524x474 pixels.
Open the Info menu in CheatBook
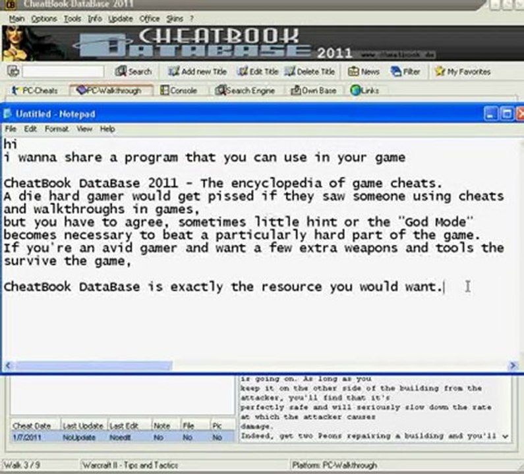(x=94, y=18)
